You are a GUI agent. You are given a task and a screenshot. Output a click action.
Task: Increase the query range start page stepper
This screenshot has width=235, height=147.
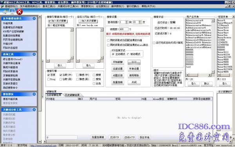coord(127,21)
